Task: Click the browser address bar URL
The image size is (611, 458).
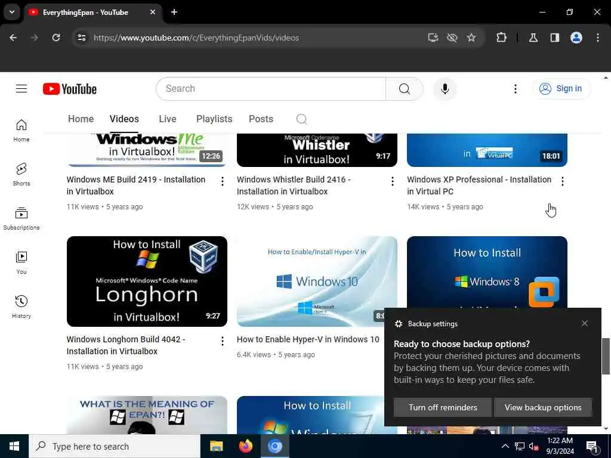Action: [x=196, y=38]
